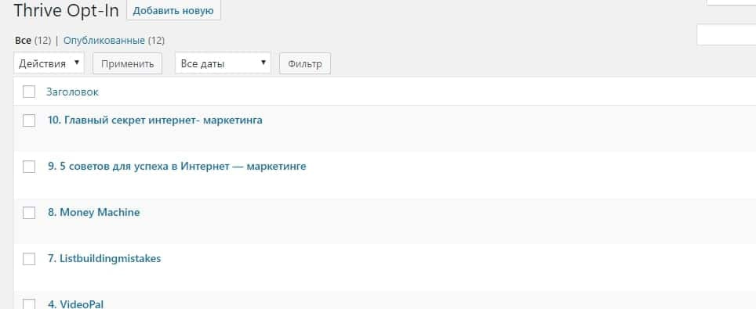Sort list by Заголовок column header
Viewport: 756px width, 309px height.
(72, 92)
